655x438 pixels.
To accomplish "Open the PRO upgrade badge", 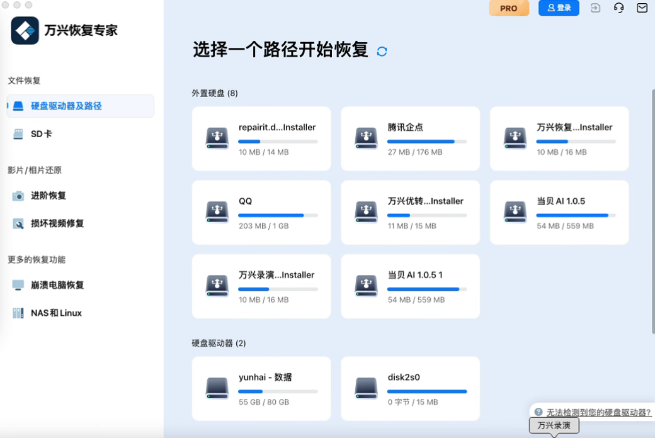I will pyautogui.click(x=509, y=8).
